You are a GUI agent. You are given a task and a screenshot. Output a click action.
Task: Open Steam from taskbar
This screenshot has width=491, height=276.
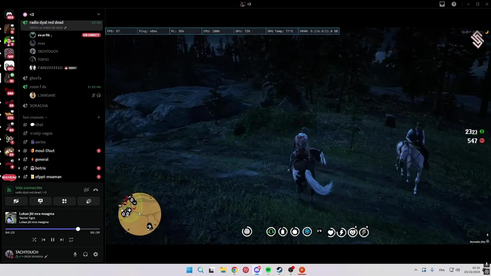[280, 270]
